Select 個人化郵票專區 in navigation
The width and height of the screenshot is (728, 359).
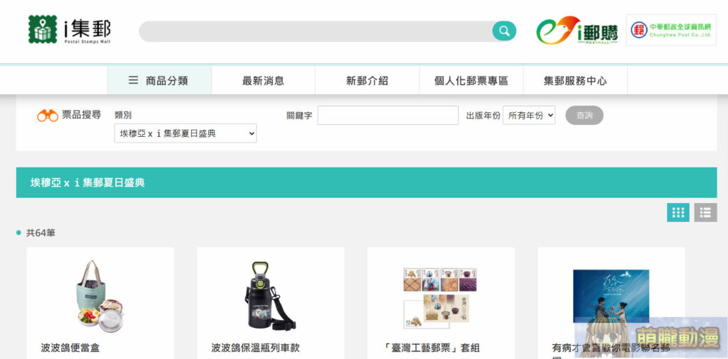pyautogui.click(x=471, y=81)
